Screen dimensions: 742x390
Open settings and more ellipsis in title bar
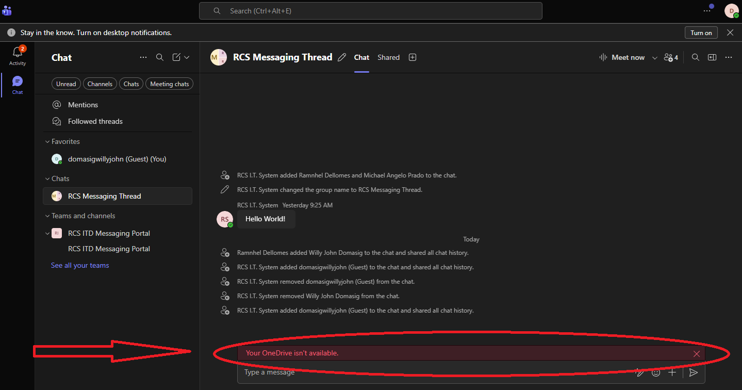(707, 10)
